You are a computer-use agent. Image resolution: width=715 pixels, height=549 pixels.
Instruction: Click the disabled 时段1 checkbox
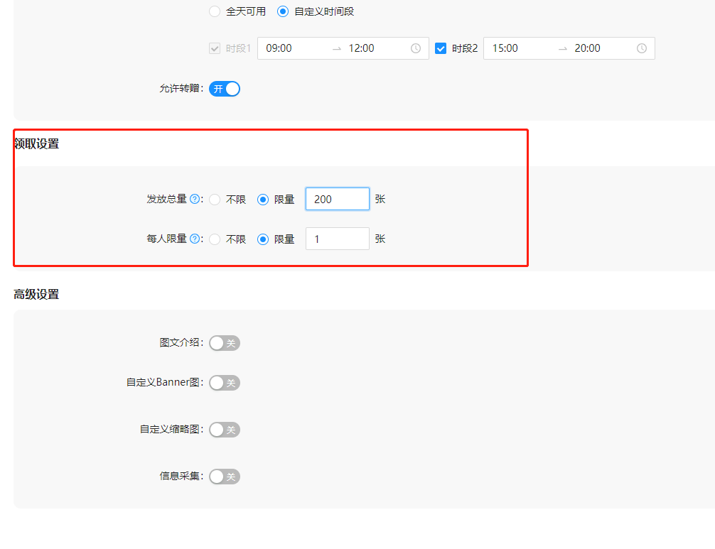pos(215,48)
